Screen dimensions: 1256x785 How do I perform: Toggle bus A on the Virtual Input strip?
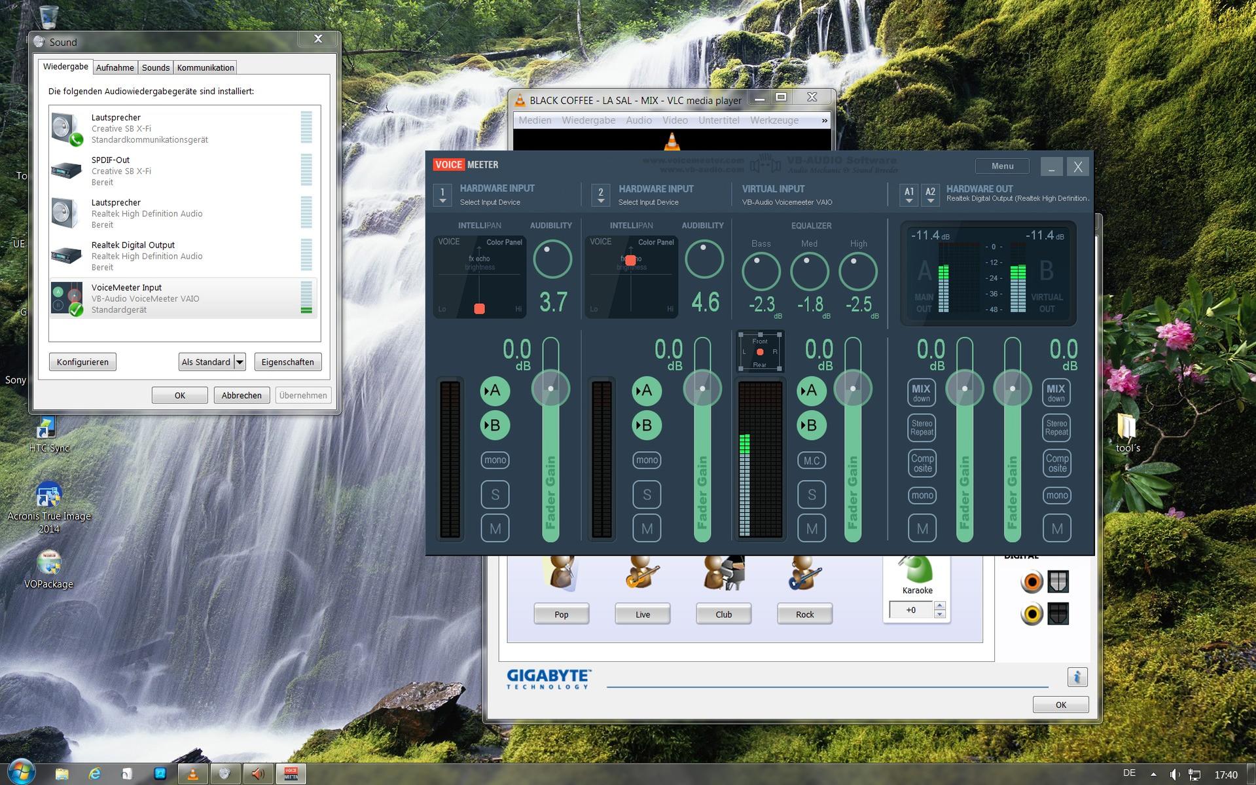811,391
